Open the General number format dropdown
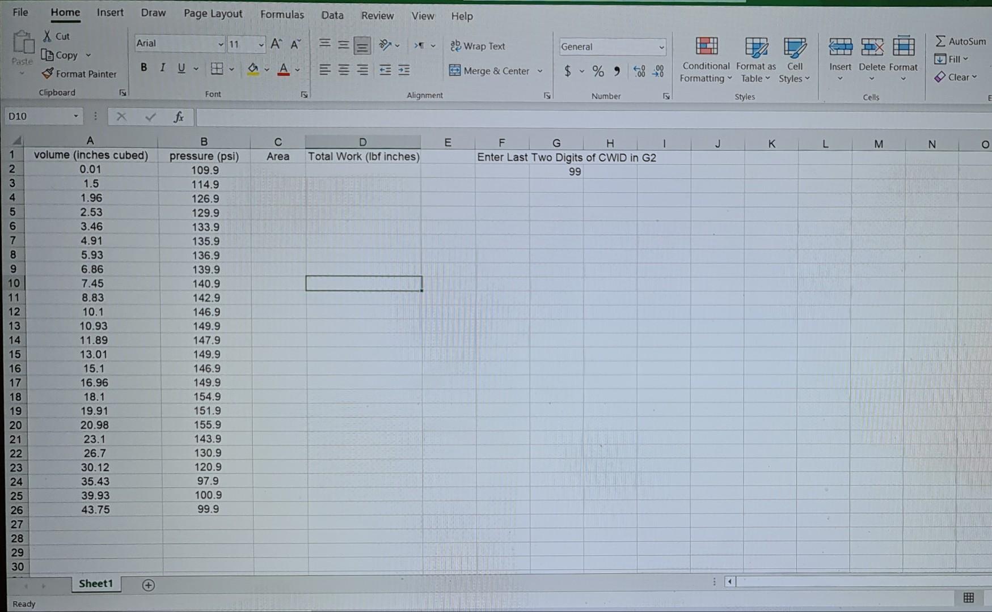 (x=661, y=47)
